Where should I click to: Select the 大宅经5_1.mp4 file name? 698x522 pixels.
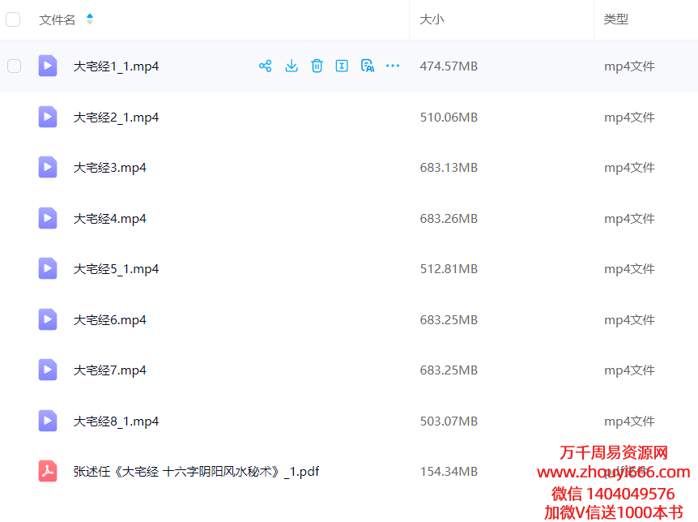coord(116,269)
